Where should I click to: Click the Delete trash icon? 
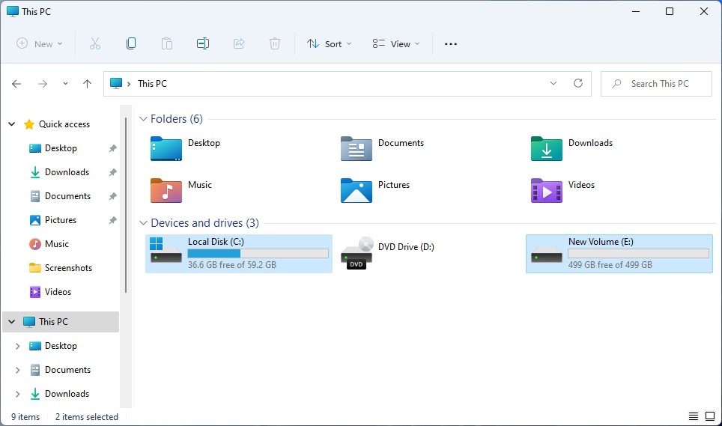pyautogui.click(x=274, y=43)
